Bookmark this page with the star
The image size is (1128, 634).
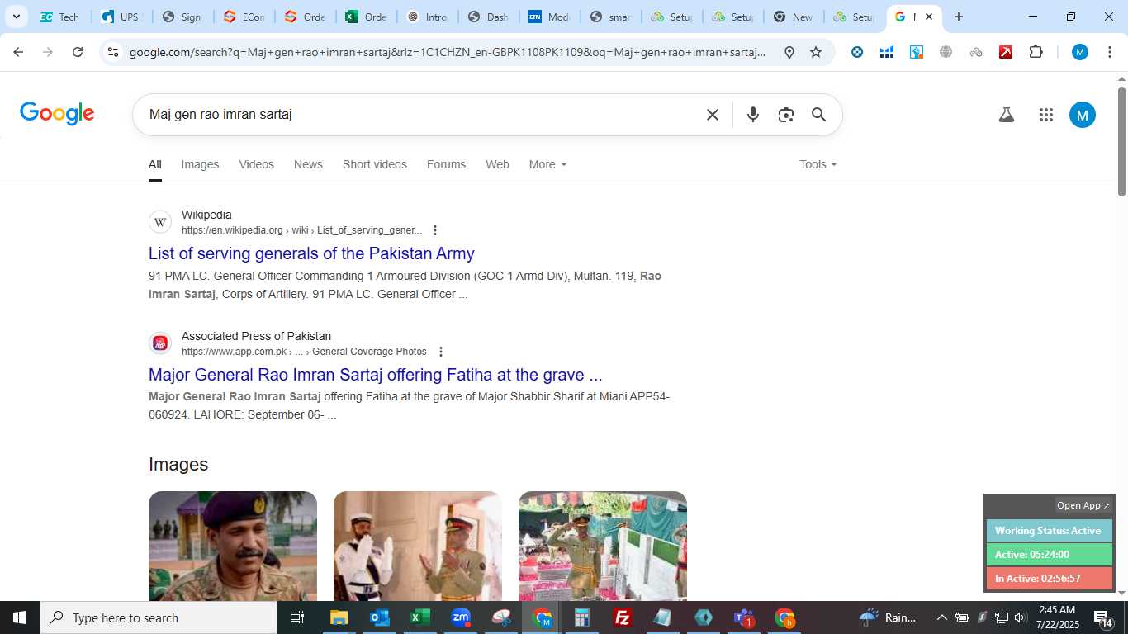tap(816, 52)
